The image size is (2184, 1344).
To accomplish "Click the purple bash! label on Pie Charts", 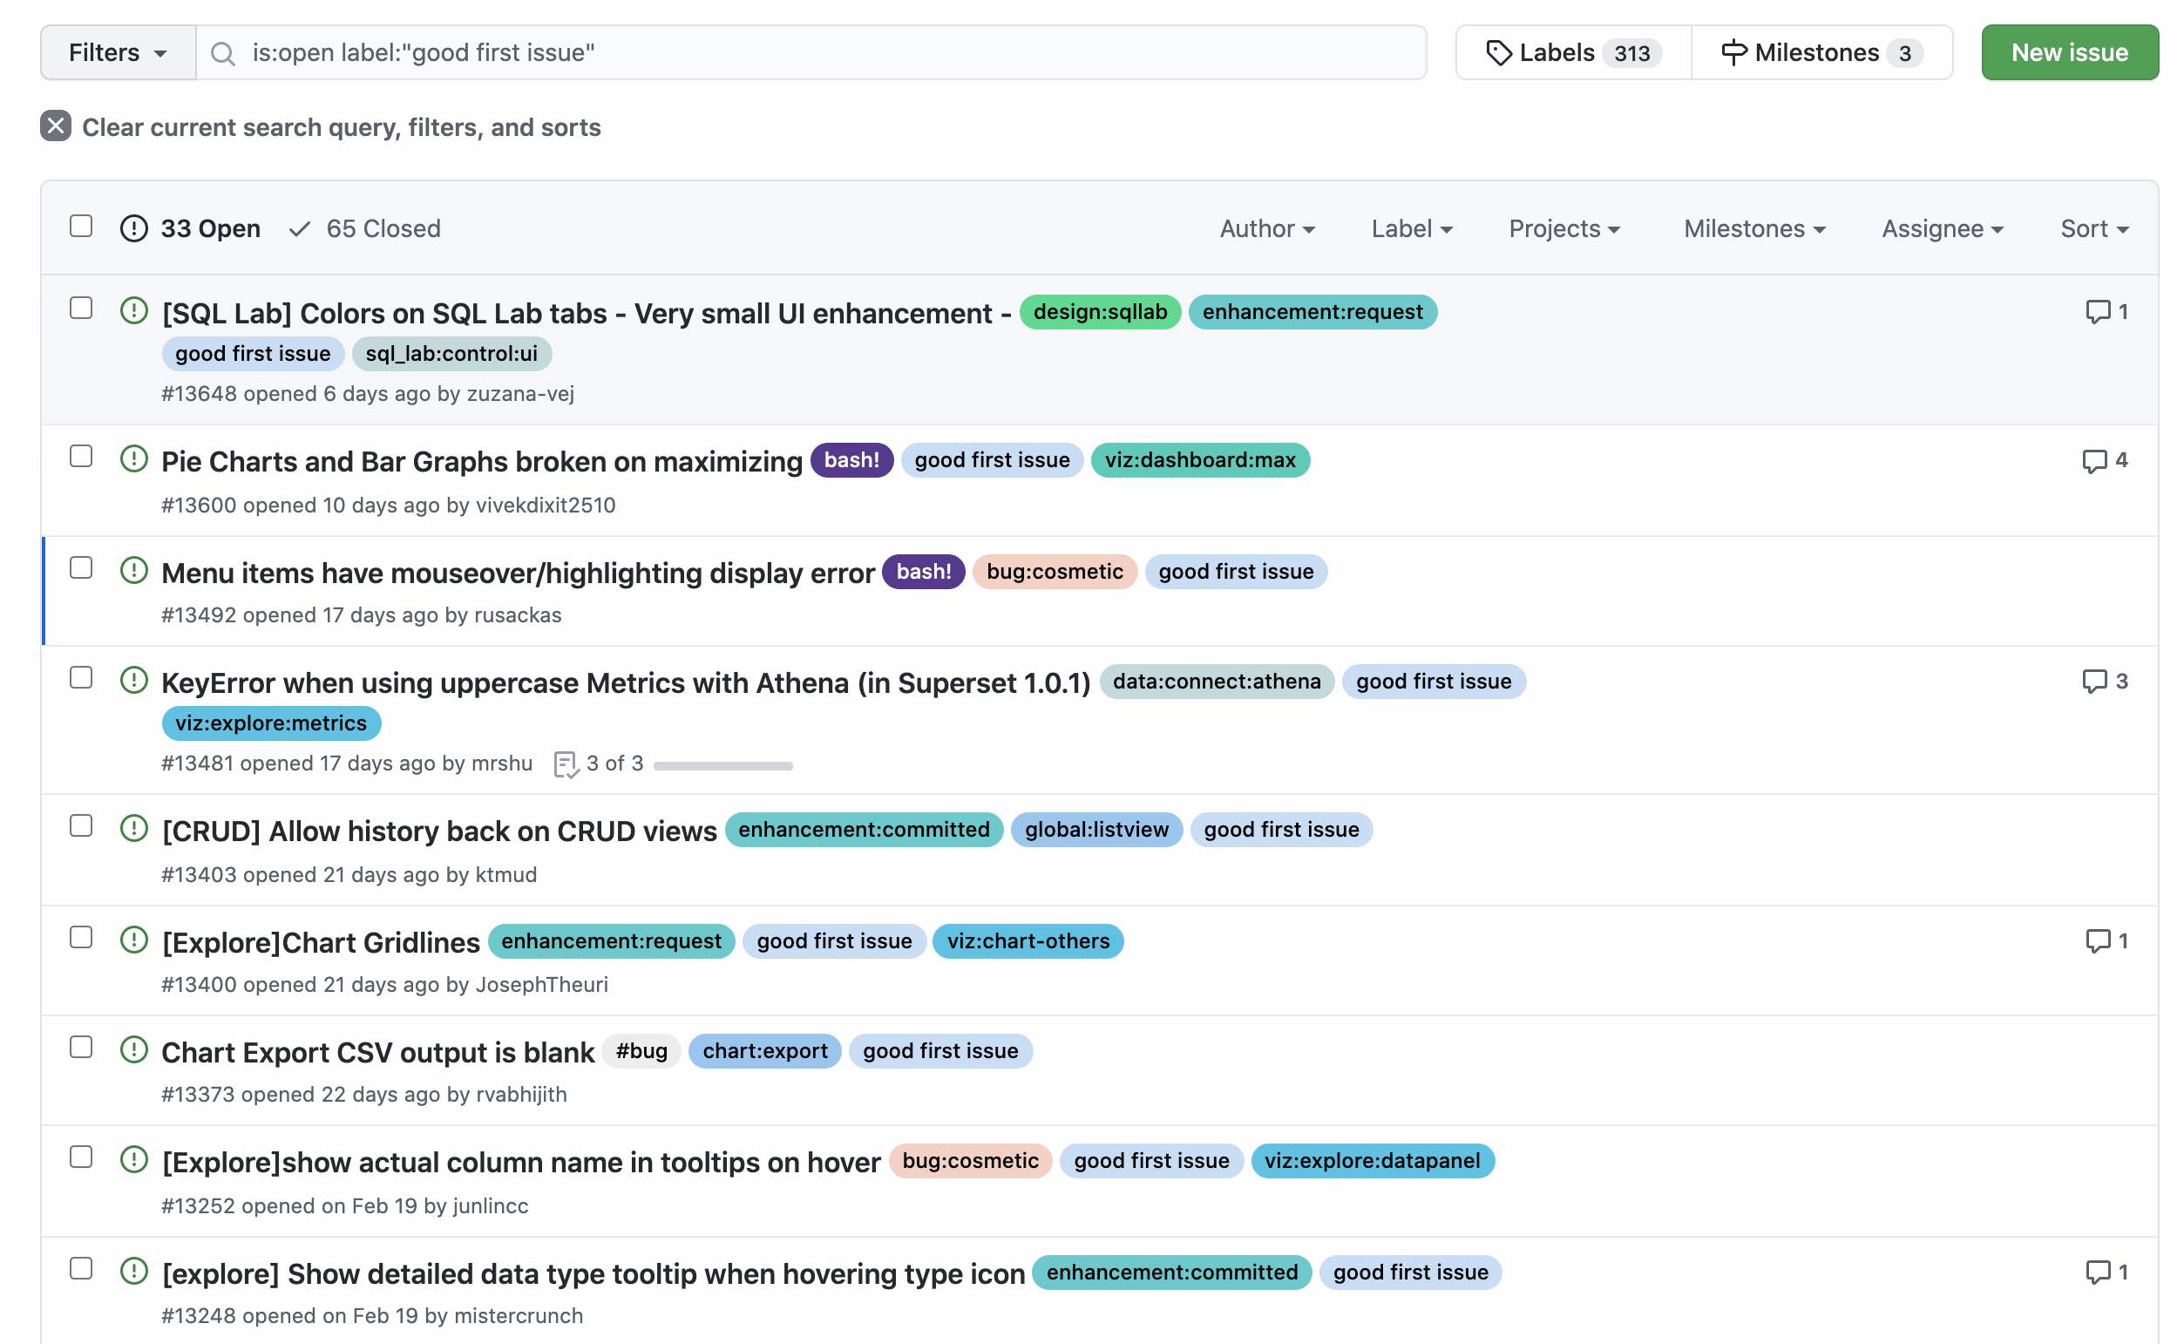I will (x=851, y=460).
